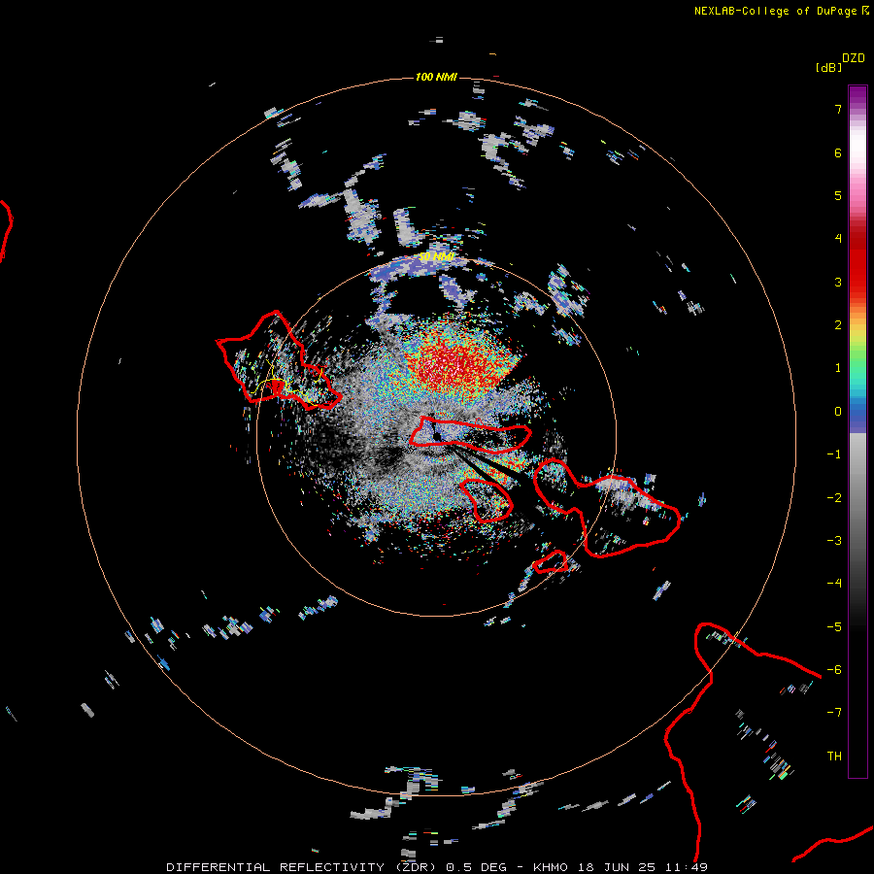Click the 4 value on the color scale

[838, 239]
